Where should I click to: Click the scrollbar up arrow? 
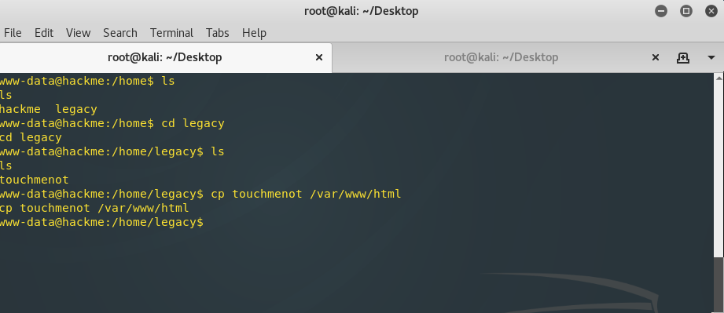(719, 78)
